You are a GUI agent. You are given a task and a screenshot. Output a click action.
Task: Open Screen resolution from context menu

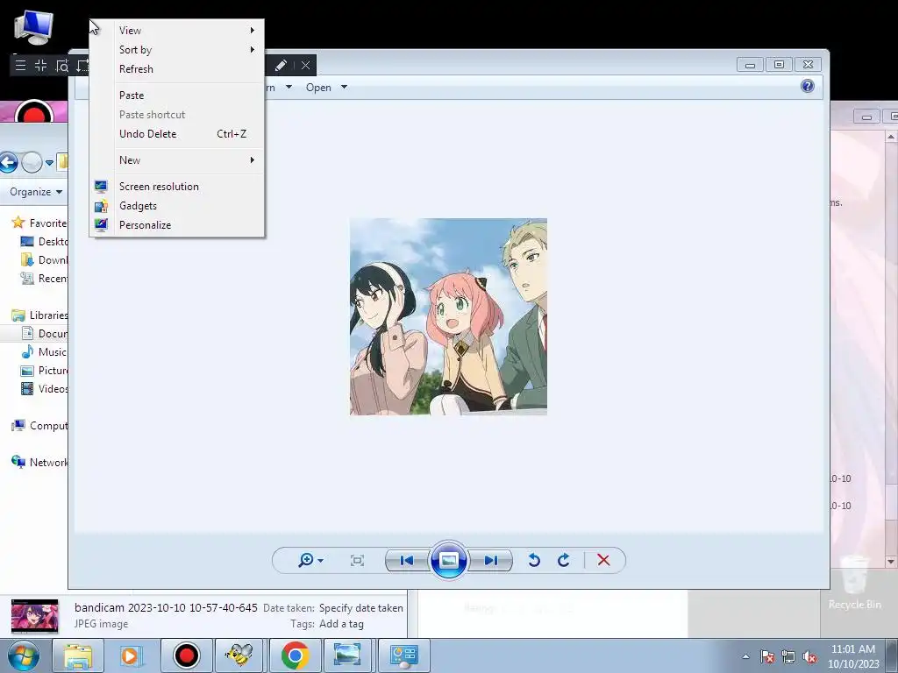click(x=176, y=187)
